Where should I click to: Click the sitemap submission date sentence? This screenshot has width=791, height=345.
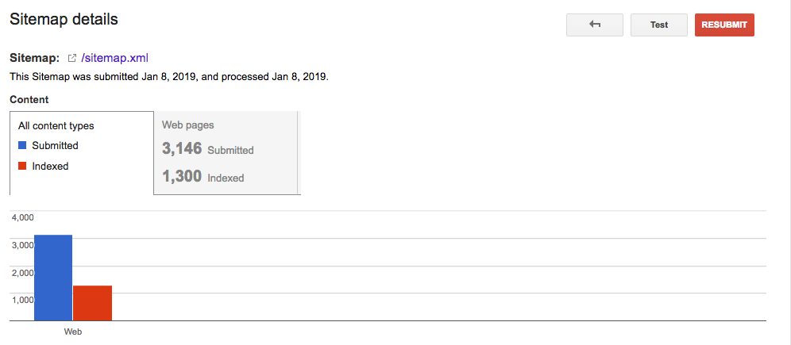pyautogui.click(x=169, y=77)
